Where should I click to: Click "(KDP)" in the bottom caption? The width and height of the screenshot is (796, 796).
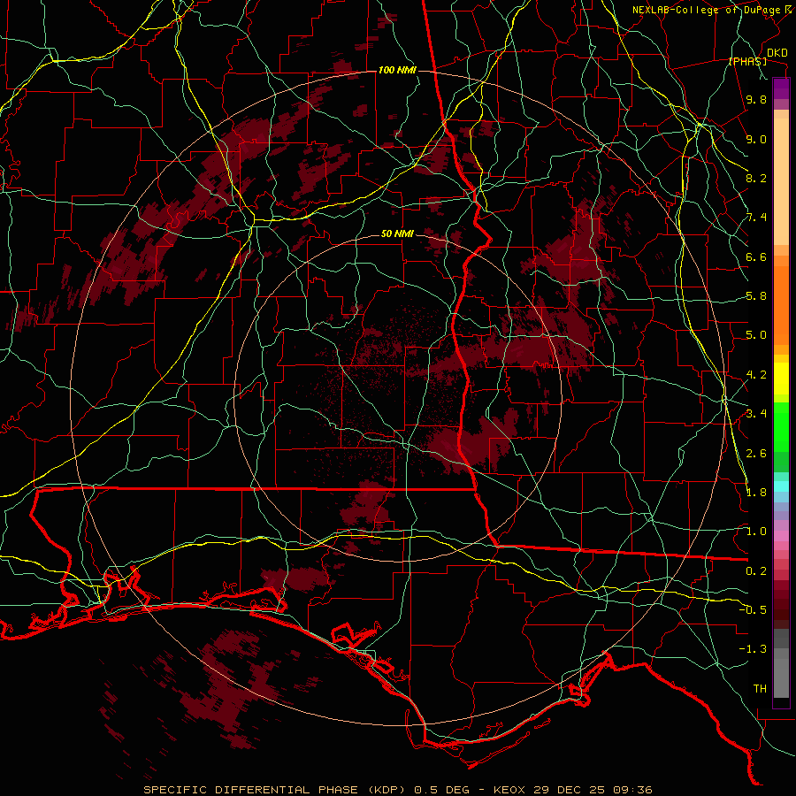point(385,790)
